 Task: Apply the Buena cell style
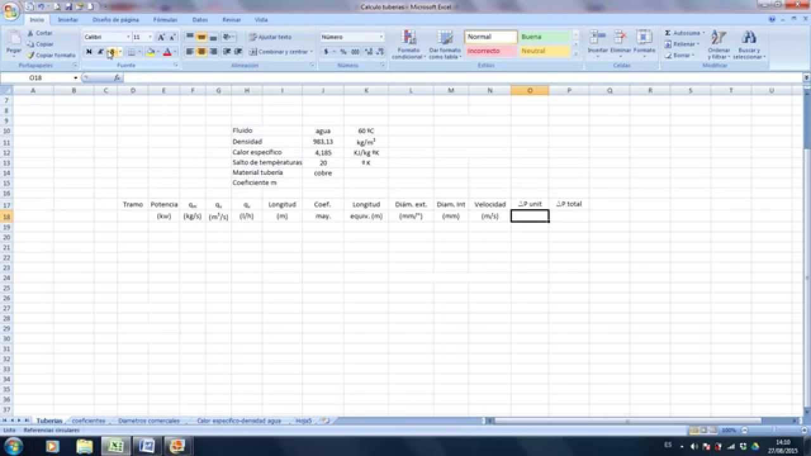click(544, 37)
